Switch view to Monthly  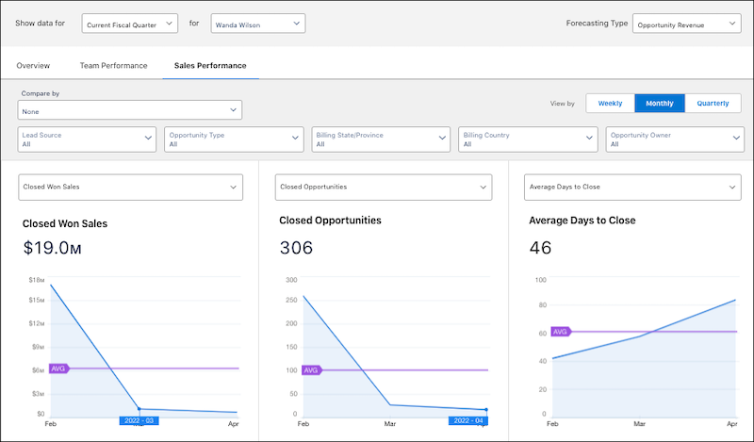pyautogui.click(x=660, y=104)
